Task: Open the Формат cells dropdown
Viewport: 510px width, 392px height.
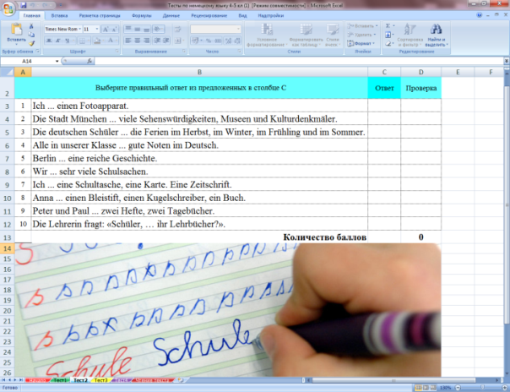Action: pos(363,43)
